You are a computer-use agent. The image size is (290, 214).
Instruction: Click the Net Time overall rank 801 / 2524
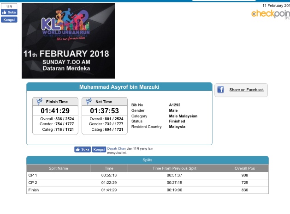pos(114,119)
